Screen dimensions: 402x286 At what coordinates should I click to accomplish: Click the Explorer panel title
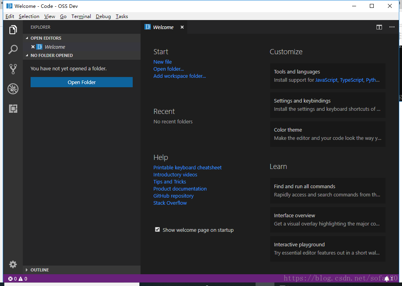[40, 27]
